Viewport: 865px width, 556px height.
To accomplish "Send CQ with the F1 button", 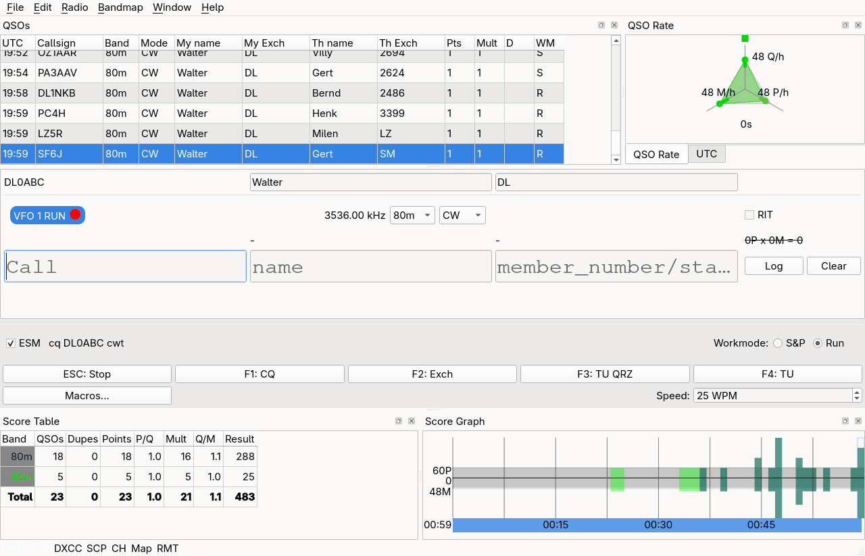I will coord(259,374).
